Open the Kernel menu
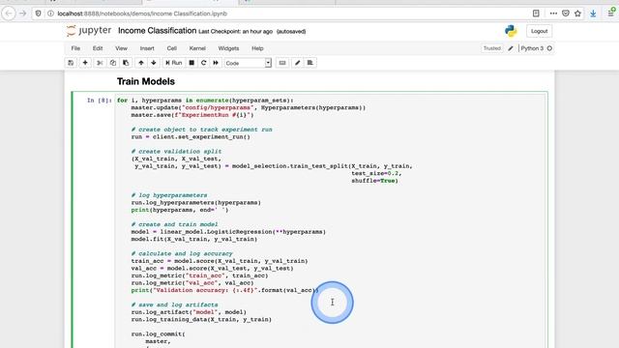This screenshot has width=619, height=348. (x=197, y=48)
